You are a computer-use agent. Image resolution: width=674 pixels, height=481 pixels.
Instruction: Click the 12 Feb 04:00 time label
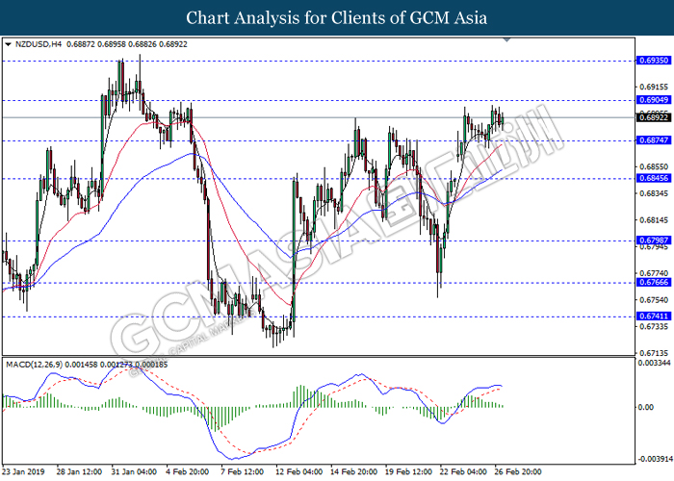click(298, 471)
